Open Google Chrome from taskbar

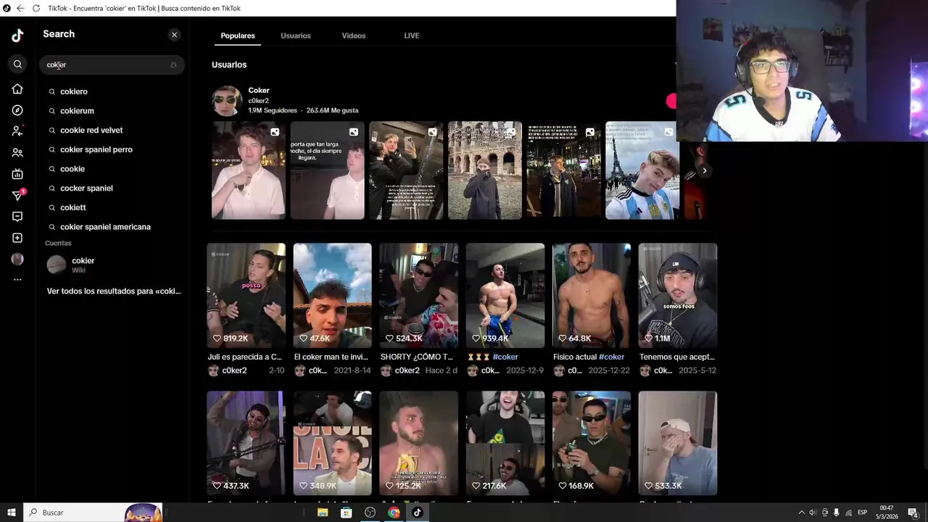pos(394,513)
